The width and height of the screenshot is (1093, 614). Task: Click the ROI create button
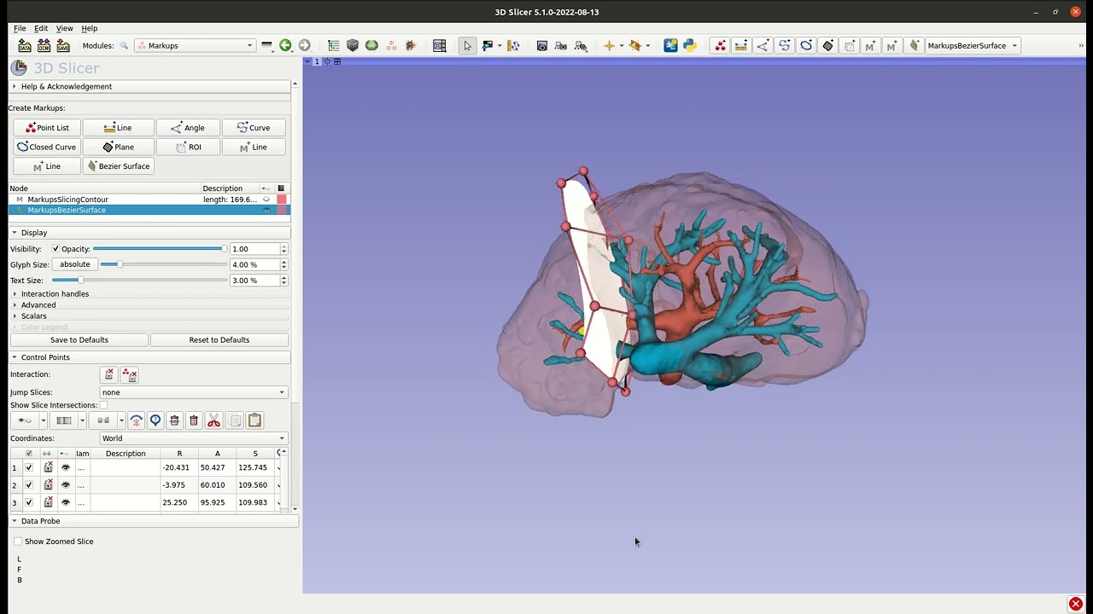coord(188,147)
